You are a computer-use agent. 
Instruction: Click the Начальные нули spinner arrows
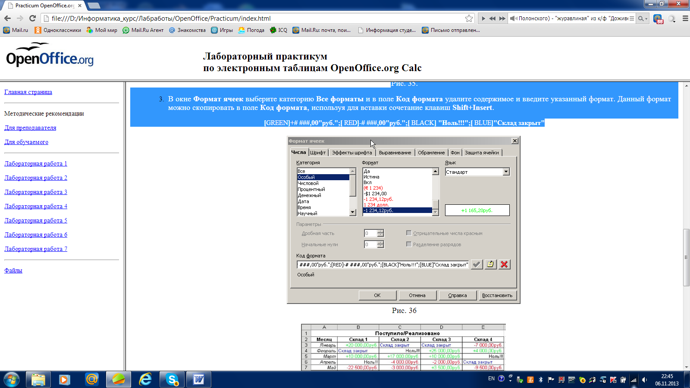coord(380,244)
